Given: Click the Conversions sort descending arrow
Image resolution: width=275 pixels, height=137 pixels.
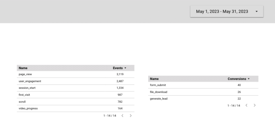Looking at the screenshot, I should pyautogui.click(x=249, y=79).
